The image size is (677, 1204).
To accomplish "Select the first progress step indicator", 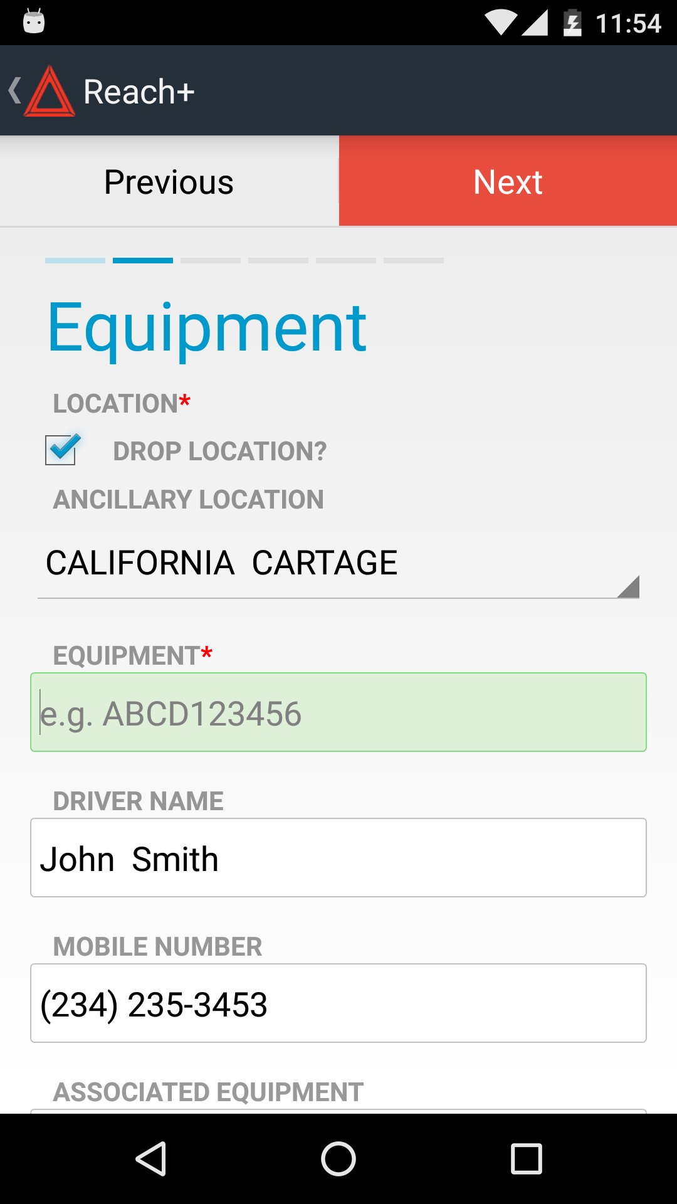I will click(75, 260).
